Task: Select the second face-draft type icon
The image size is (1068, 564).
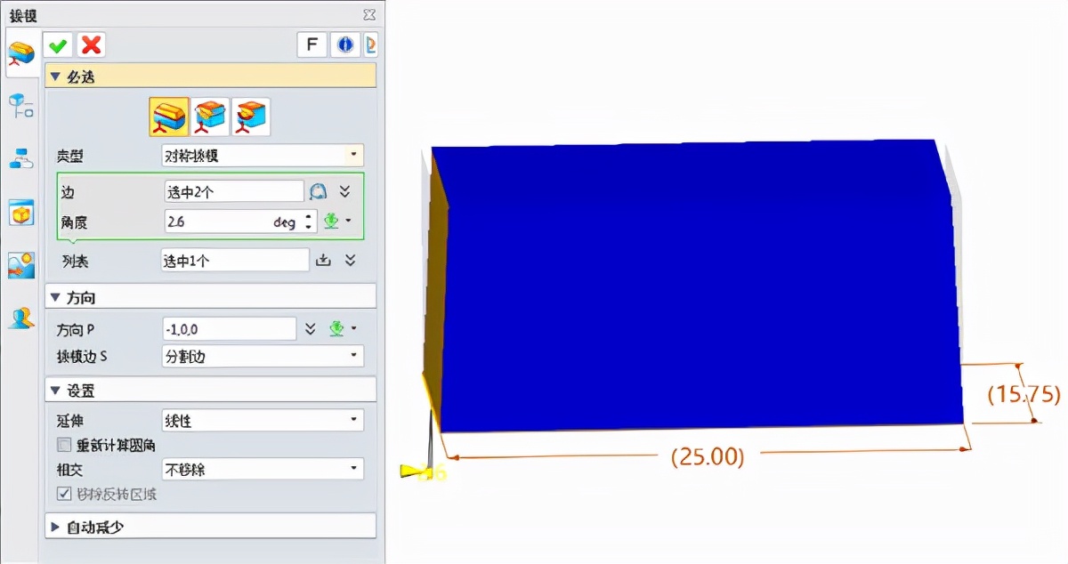Action: tap(211, 117)
